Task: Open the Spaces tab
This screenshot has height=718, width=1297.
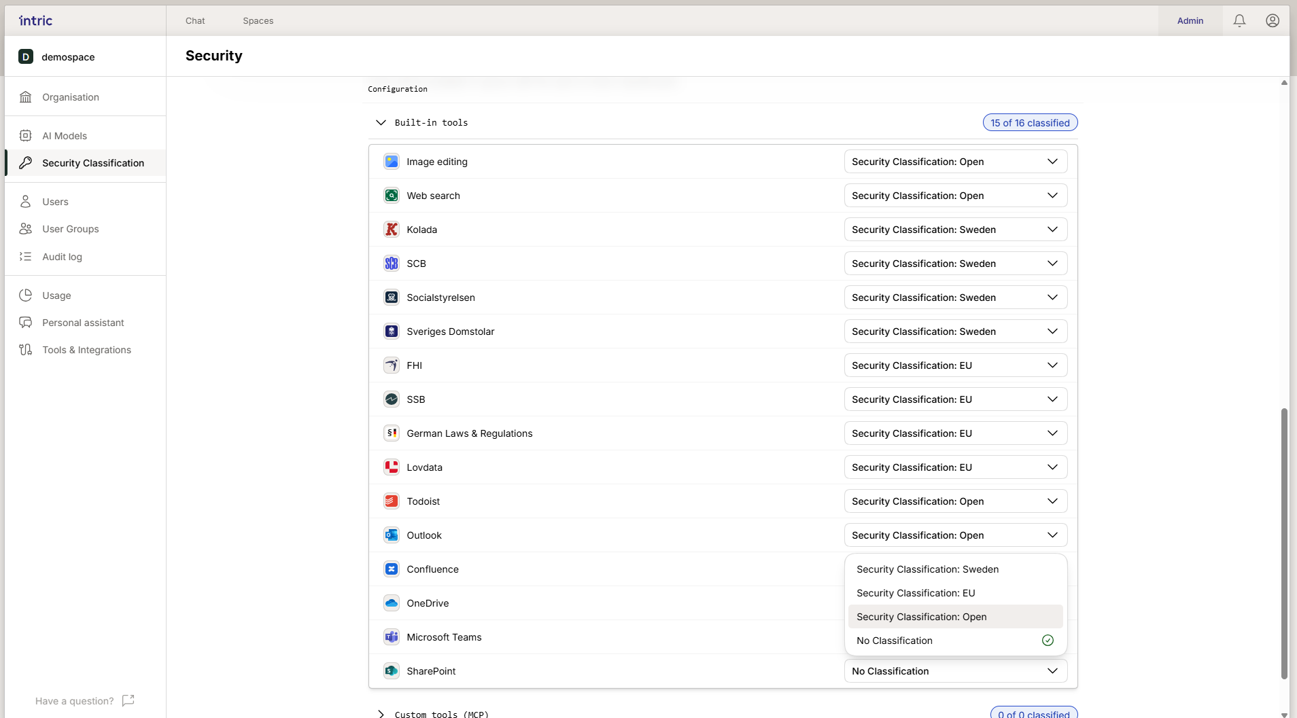Action: tap(258, 21)
